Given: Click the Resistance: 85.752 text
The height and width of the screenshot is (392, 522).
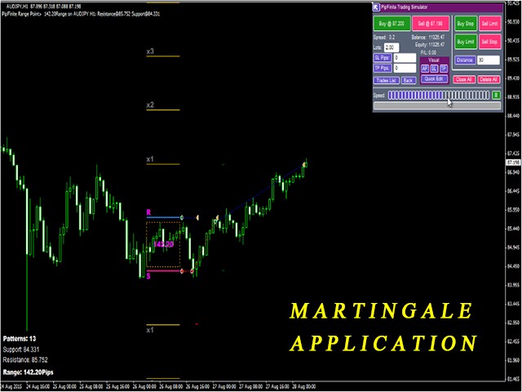Looking at the screenshot, I should tap(25, 360).
